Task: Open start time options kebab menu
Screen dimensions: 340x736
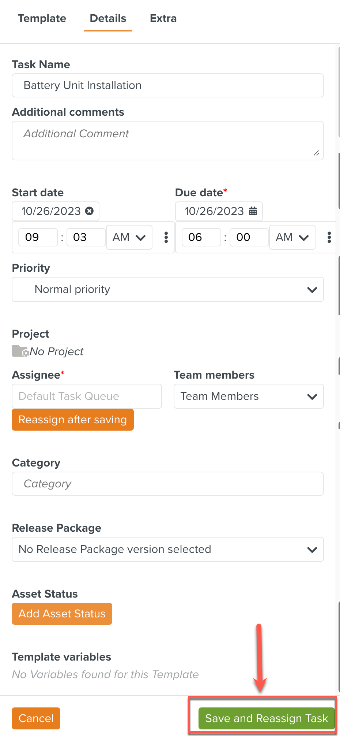Action: 166,237
